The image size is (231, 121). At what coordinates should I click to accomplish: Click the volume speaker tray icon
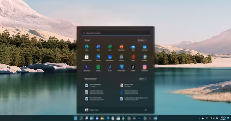coord(214,118)
